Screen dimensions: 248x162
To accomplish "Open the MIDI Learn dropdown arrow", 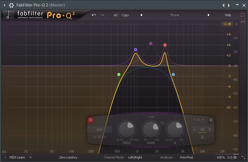I will click(30, 158).
